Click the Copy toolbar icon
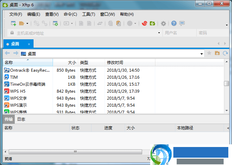Screen dimensions: 232x165 click(x=110, y=23)
